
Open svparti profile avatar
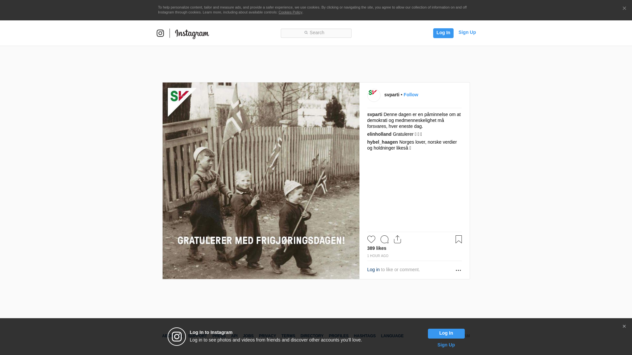pyautogui.click(x=374, y=95)
